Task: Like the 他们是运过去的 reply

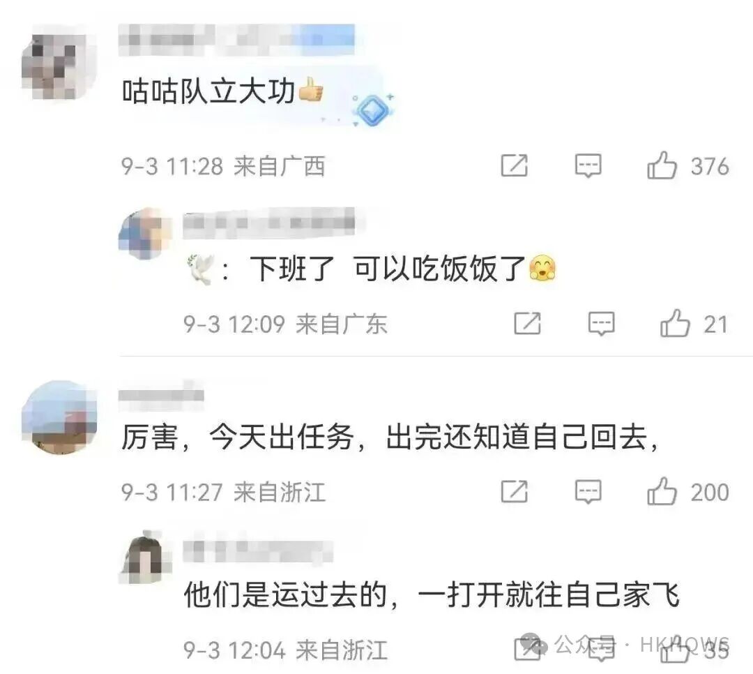Action: [675, 650]
